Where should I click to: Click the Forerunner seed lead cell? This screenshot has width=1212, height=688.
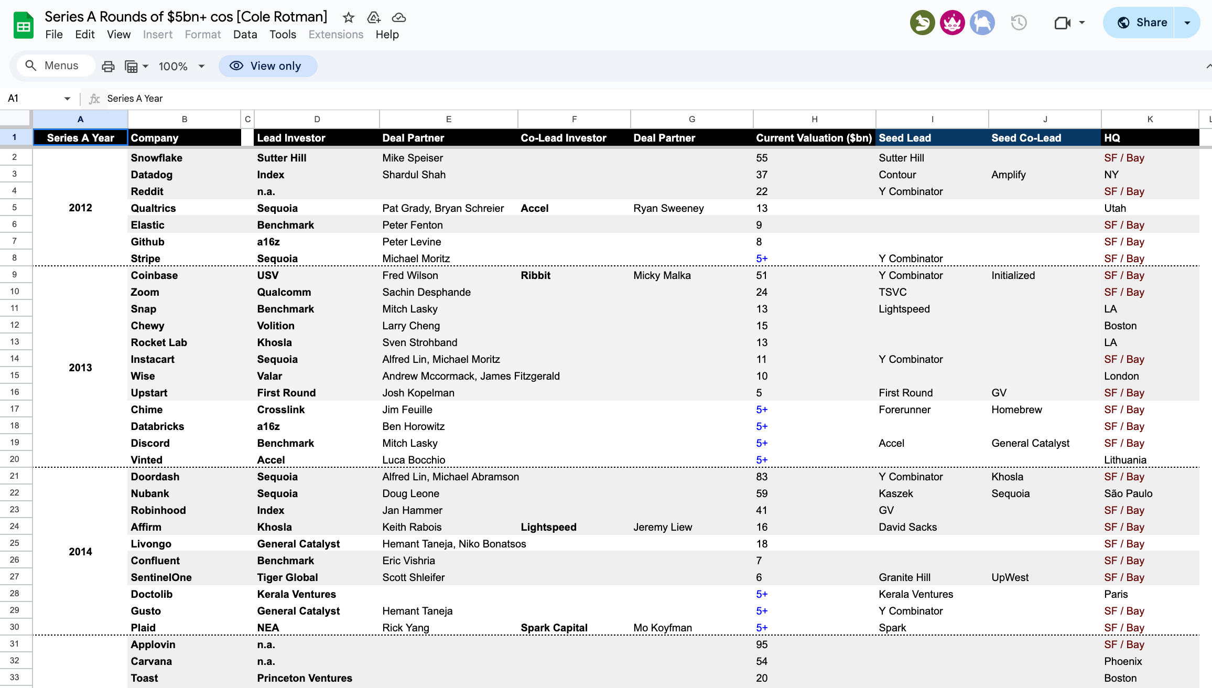point(933,410)
